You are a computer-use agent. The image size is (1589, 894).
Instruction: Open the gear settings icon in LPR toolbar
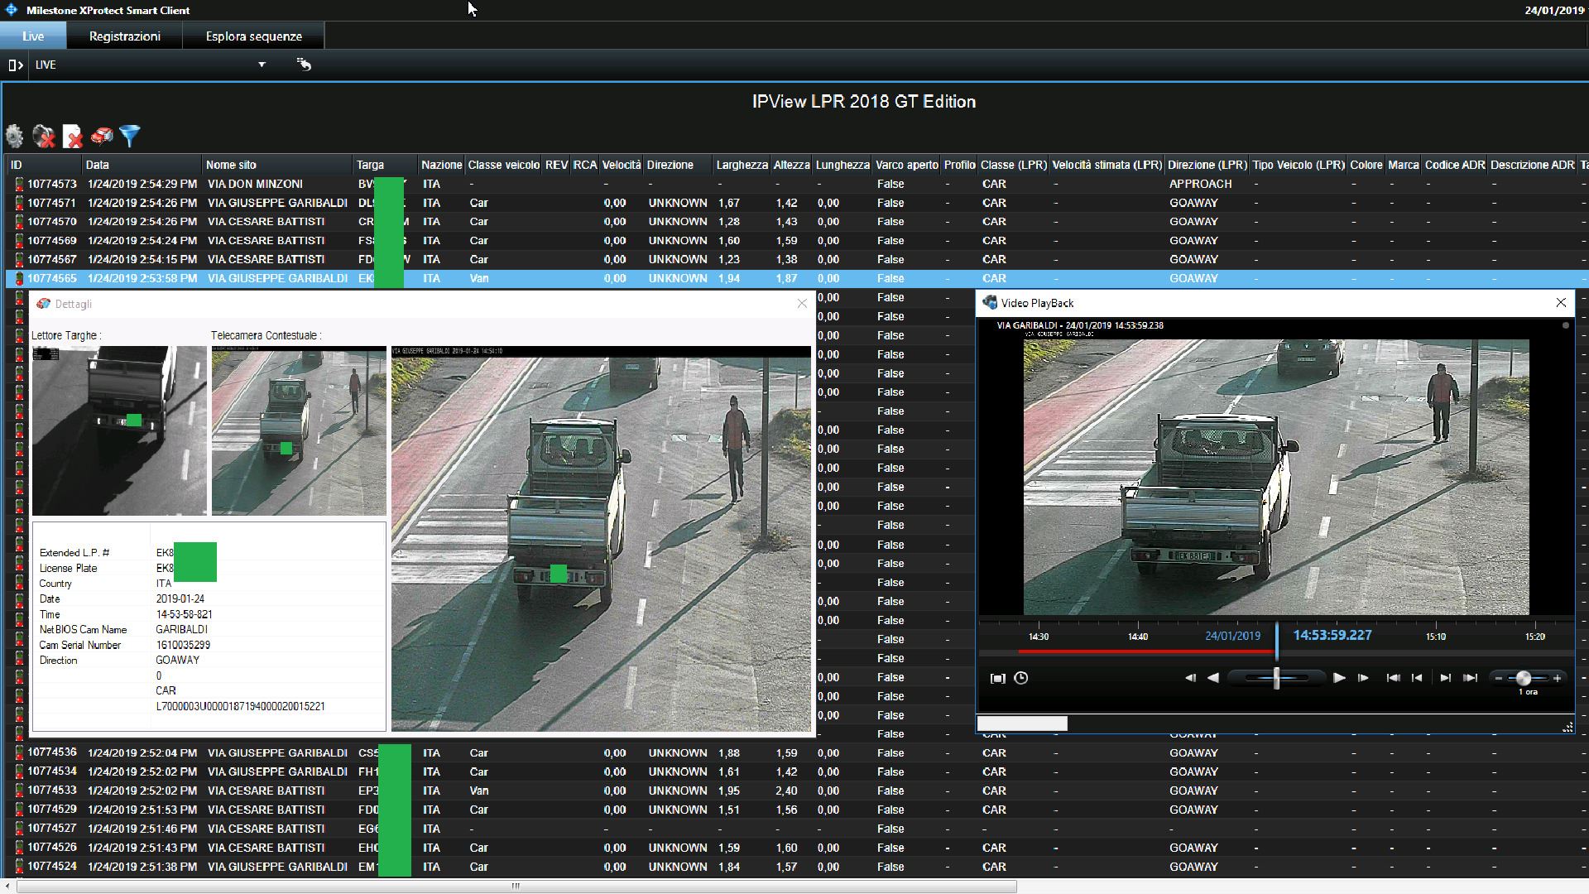(x=15, y=136)
